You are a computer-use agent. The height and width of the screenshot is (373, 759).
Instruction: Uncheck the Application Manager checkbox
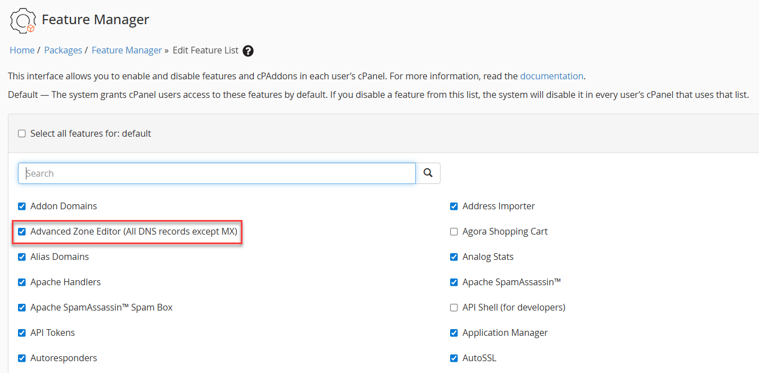454,332
